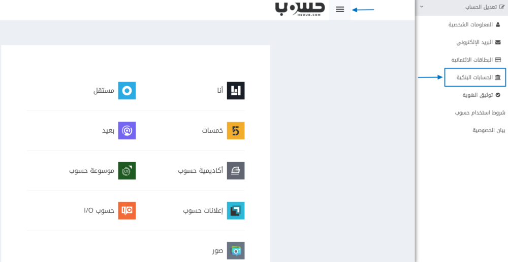Open the Khamsat (خمسات) app icon
This screenshot has width=508, height=262.
click(x=236, y=131)
